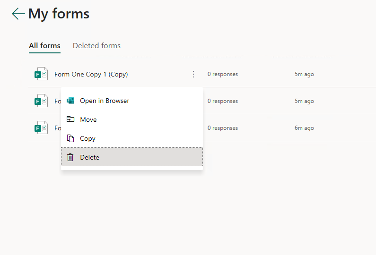Click the Forms logo icon next to Open in Browser
Screen dimensions: 376x255
pyautogui.click(x=70, y=101)
